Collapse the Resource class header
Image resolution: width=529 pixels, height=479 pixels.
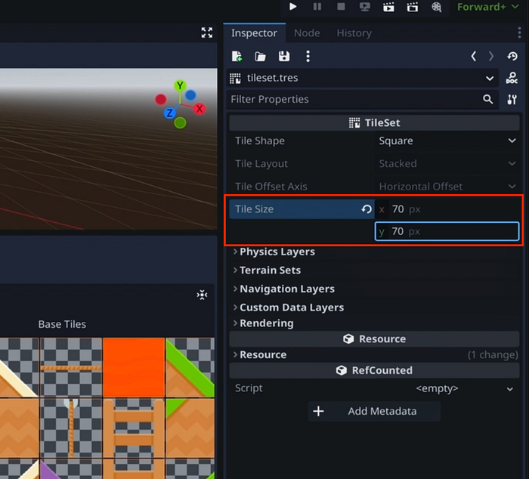[374, 339]
